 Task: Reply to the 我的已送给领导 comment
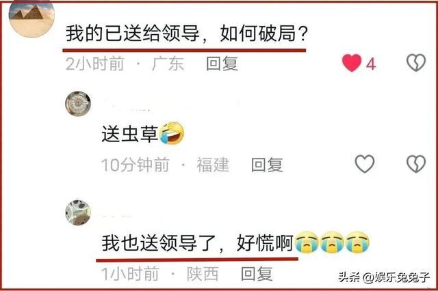point(222,64)
